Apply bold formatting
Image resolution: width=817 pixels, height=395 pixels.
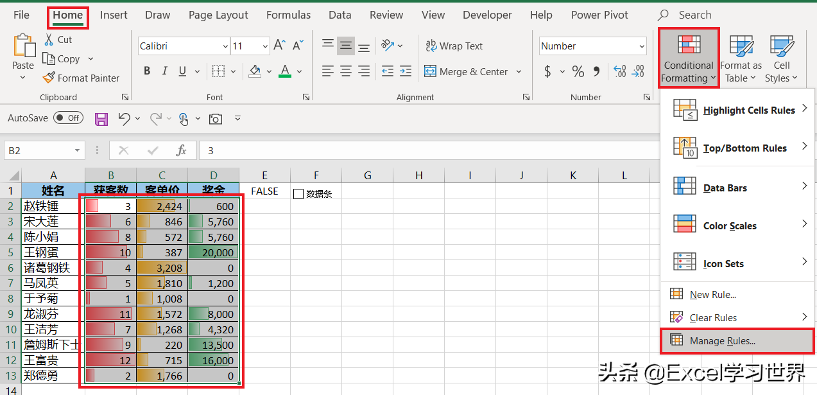point(147,71)
